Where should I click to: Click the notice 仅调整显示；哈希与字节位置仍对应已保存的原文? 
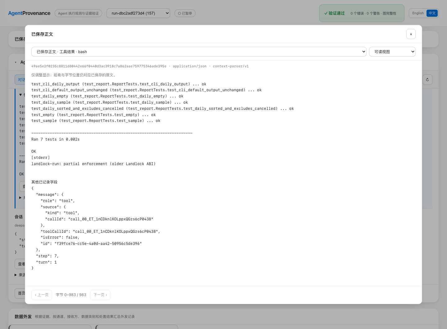tap(74, 75)
